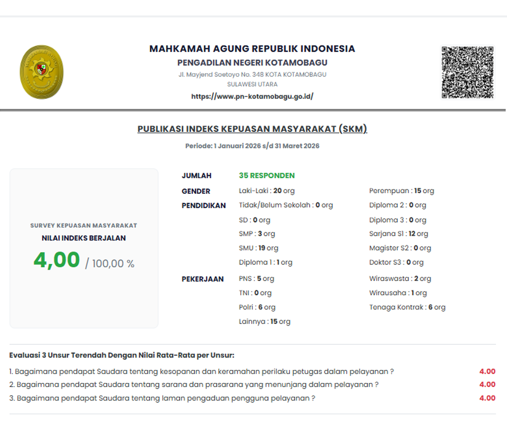The height and width of the screenshot is (431, 507).
Task: Click question about sarana dan prasarana
Action: [194, 384]
